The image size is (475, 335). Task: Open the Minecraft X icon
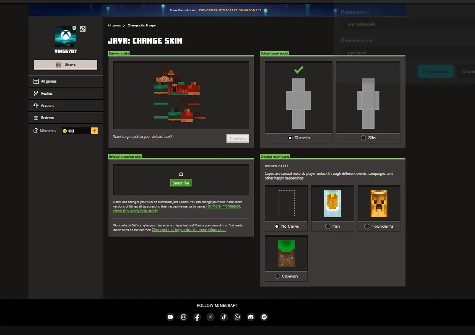click(210, 317)
